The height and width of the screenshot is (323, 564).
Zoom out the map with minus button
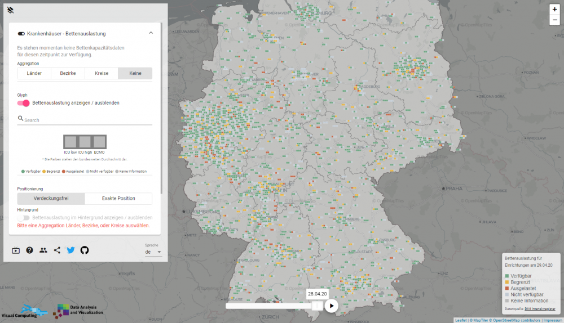tap(555, 20)
